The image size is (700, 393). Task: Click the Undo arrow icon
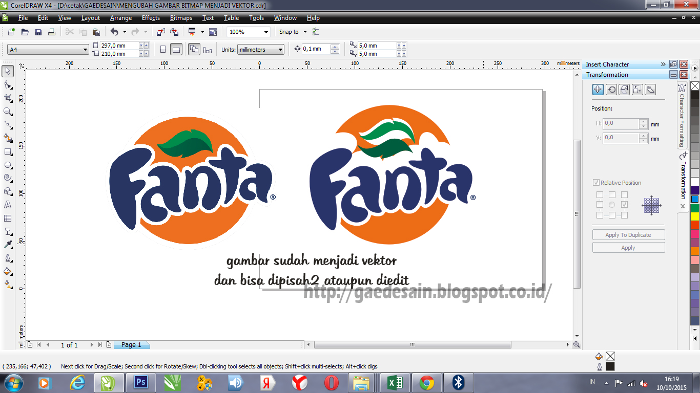(x=114, y=32)
